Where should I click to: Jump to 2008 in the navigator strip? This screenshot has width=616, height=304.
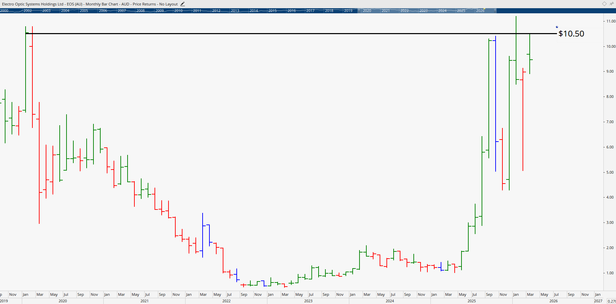(x=141, y=11)
